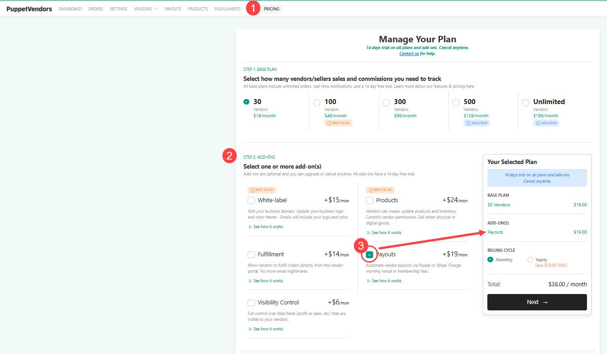607x354 pixels.
Task: Enable the Visibility Control add-on checkbox
Action: pyautogui.click(x=251, y=303)
